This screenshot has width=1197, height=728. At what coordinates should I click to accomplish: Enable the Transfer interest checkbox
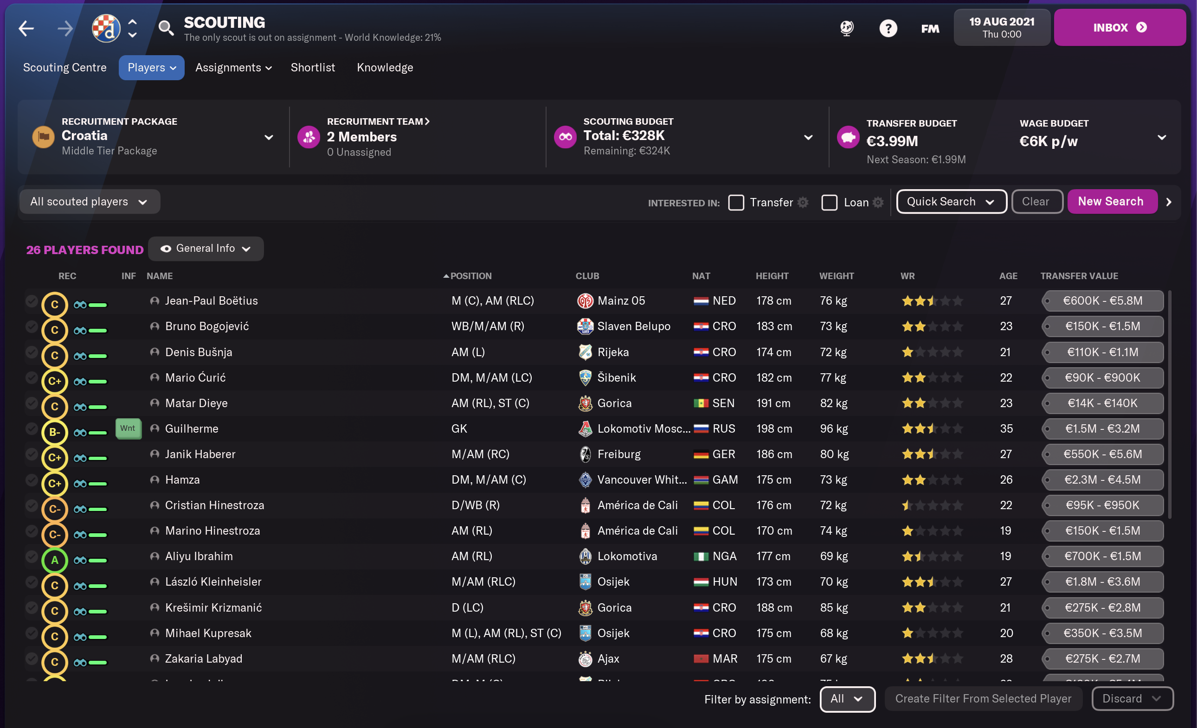point(736,203)
